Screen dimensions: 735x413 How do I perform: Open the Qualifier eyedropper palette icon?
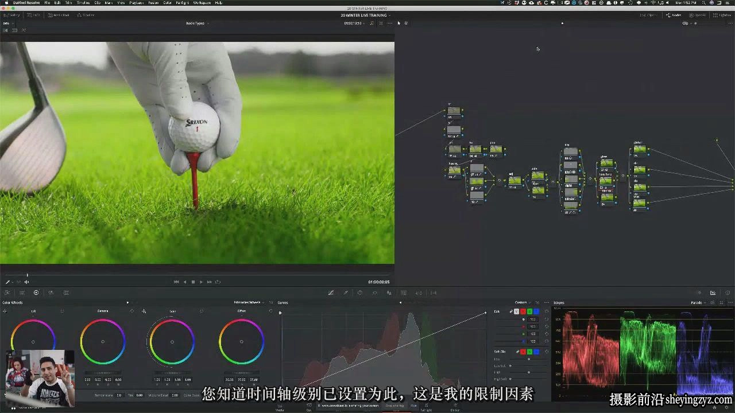346,293
